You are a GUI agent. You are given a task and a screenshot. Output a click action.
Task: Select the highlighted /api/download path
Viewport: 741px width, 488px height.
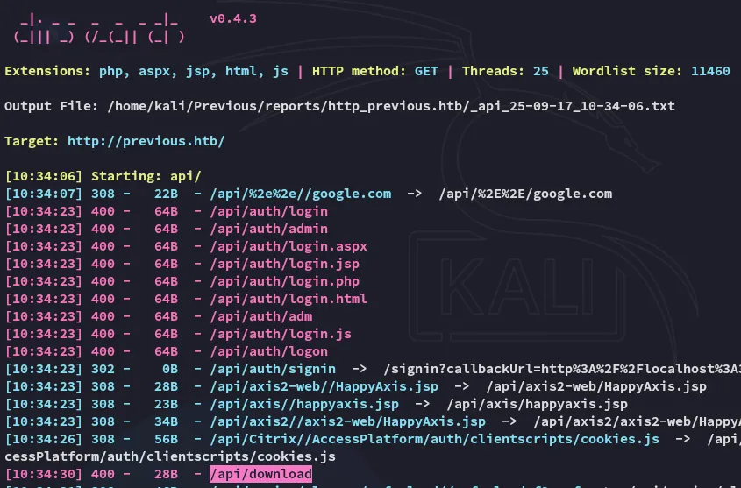click(x=260, y=474)
